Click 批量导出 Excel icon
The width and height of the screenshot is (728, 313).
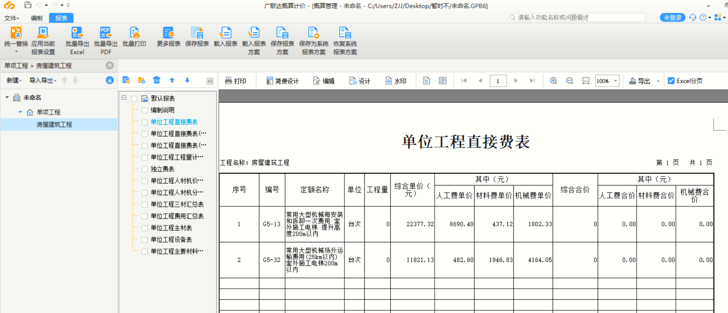point(77,33)
